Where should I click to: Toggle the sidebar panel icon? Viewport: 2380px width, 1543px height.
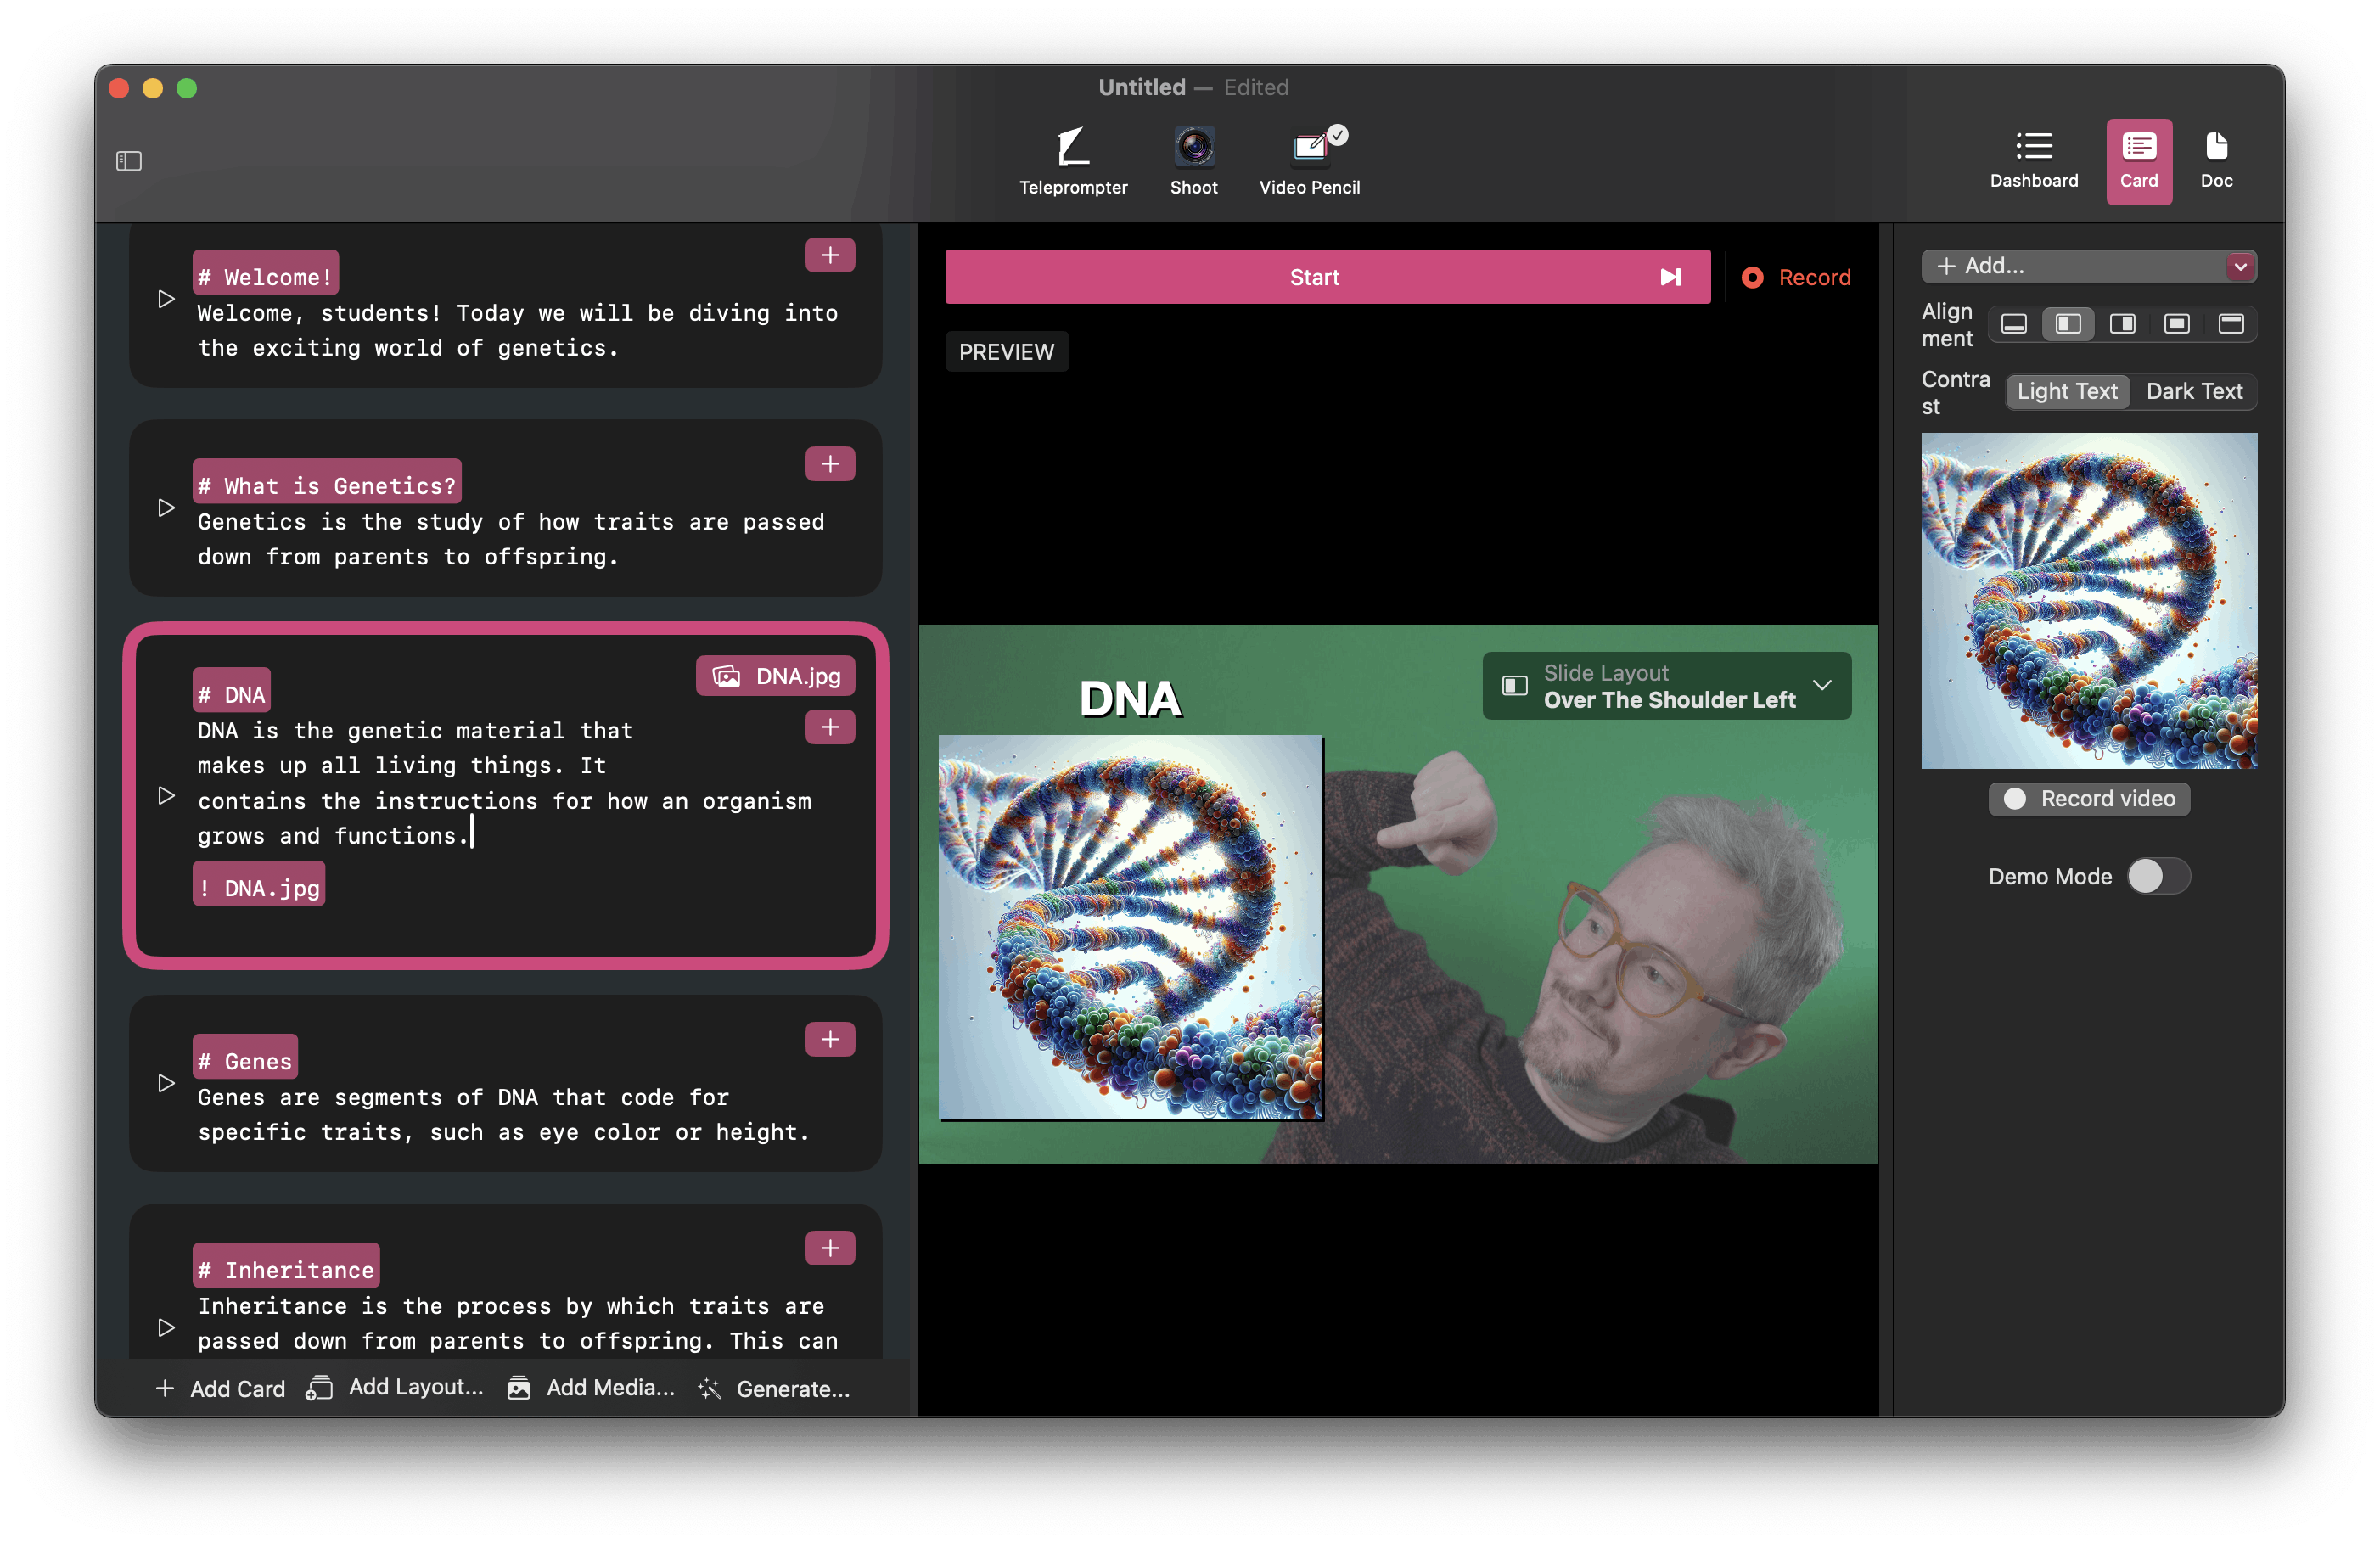click(x=129, y=161)
